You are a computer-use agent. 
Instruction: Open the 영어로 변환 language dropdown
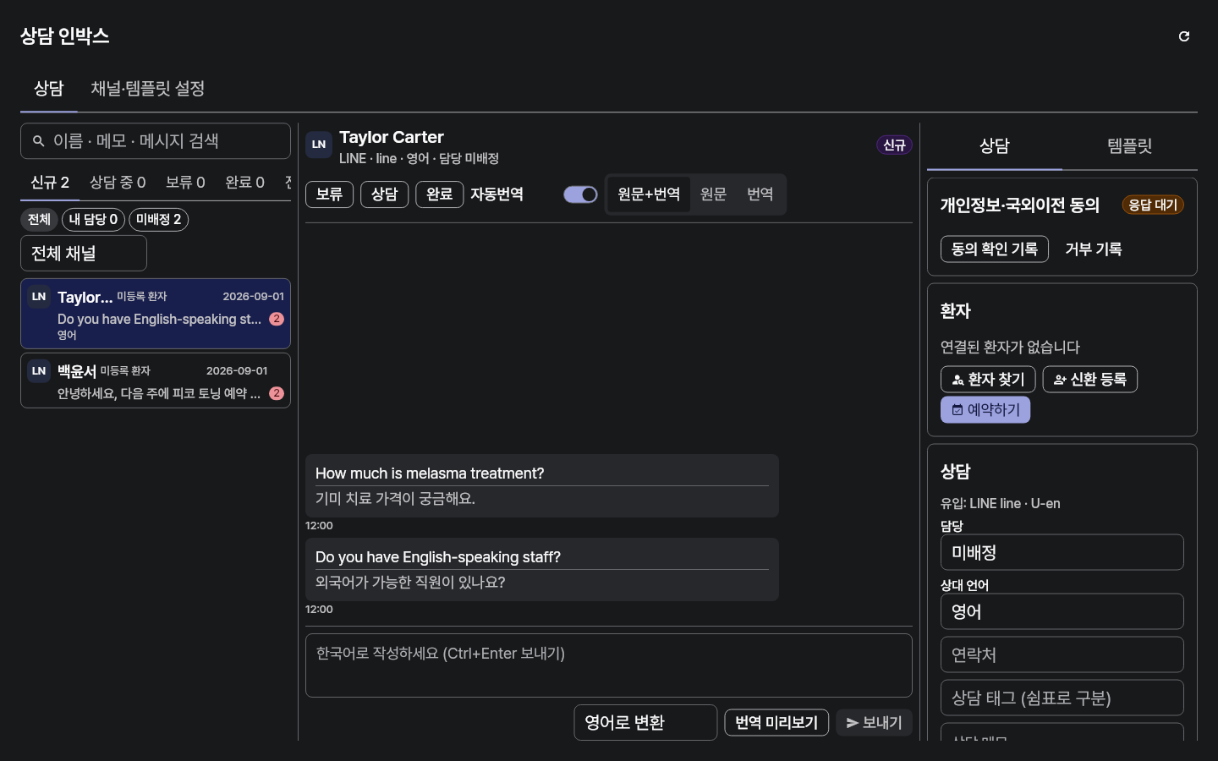tap(645, 723)
